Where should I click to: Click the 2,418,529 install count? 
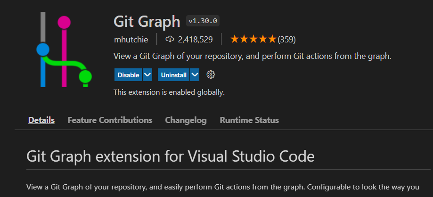pyautogui.click(x=195, y=40)
